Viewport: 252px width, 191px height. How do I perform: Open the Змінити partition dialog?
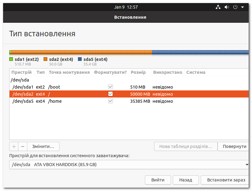43,146
